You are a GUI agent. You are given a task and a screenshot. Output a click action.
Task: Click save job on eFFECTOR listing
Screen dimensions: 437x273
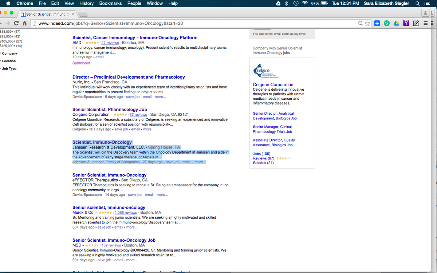(135, 195)
